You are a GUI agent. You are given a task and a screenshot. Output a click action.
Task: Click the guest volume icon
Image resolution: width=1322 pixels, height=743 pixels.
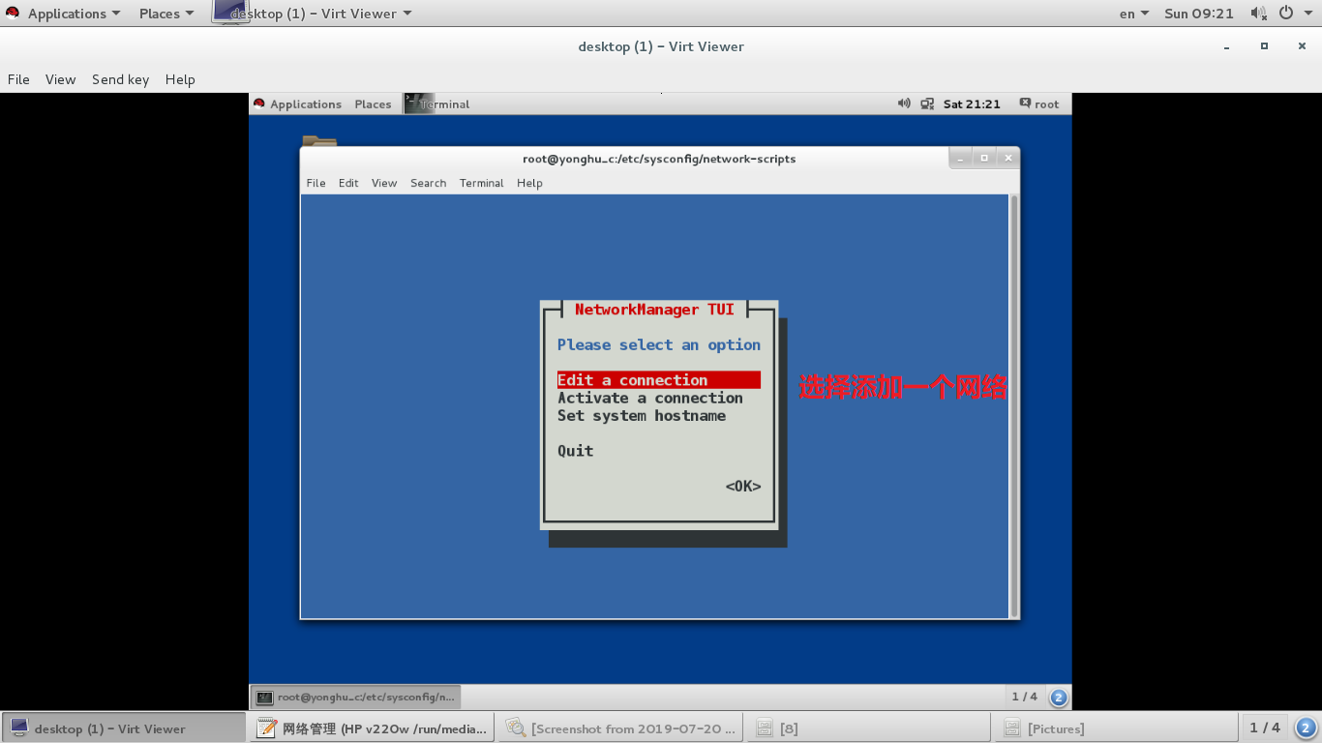click(x=904, y=104)
